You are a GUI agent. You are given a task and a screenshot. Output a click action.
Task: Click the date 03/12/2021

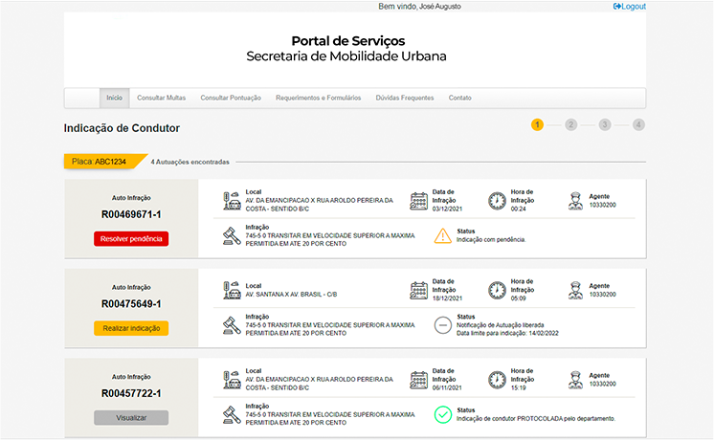[447, 209]
